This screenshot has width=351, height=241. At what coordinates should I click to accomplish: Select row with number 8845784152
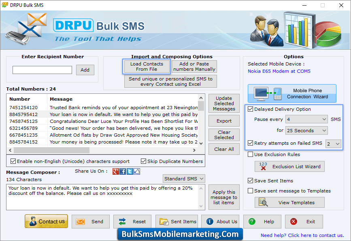(x=103, y=142)
